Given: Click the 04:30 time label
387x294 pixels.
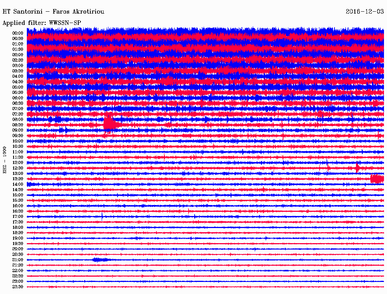Looking at the screenshot, I should tap(18, 82).
